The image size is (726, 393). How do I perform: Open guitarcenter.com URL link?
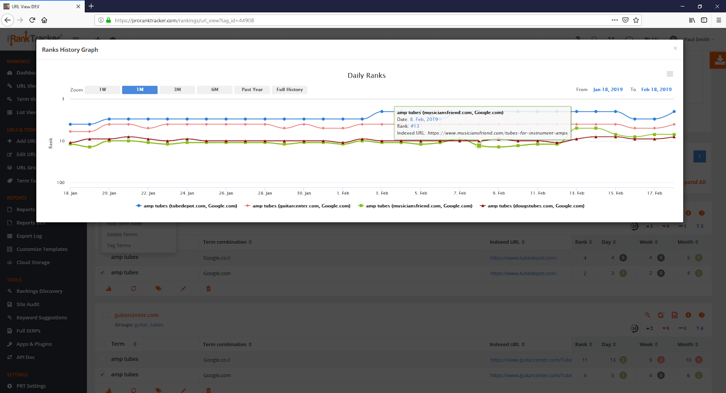coord(136,315)
